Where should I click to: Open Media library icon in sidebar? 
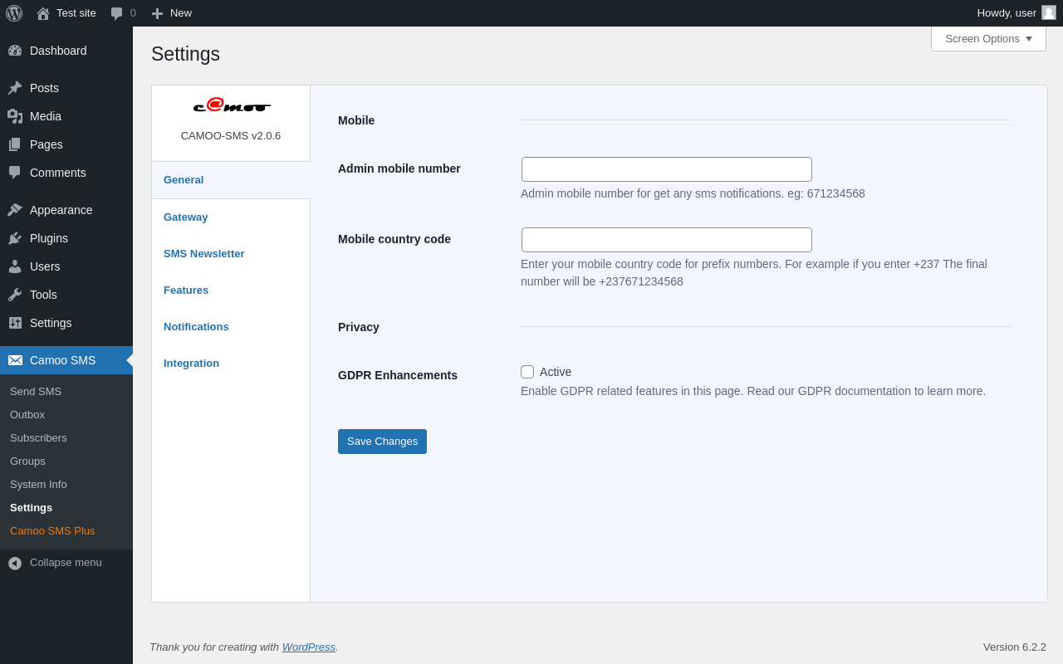[x=15, y=116]
